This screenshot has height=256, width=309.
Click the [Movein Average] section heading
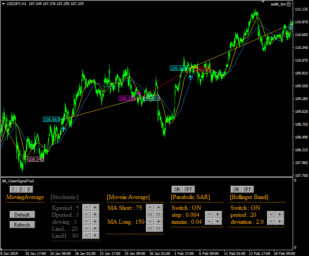128,197
